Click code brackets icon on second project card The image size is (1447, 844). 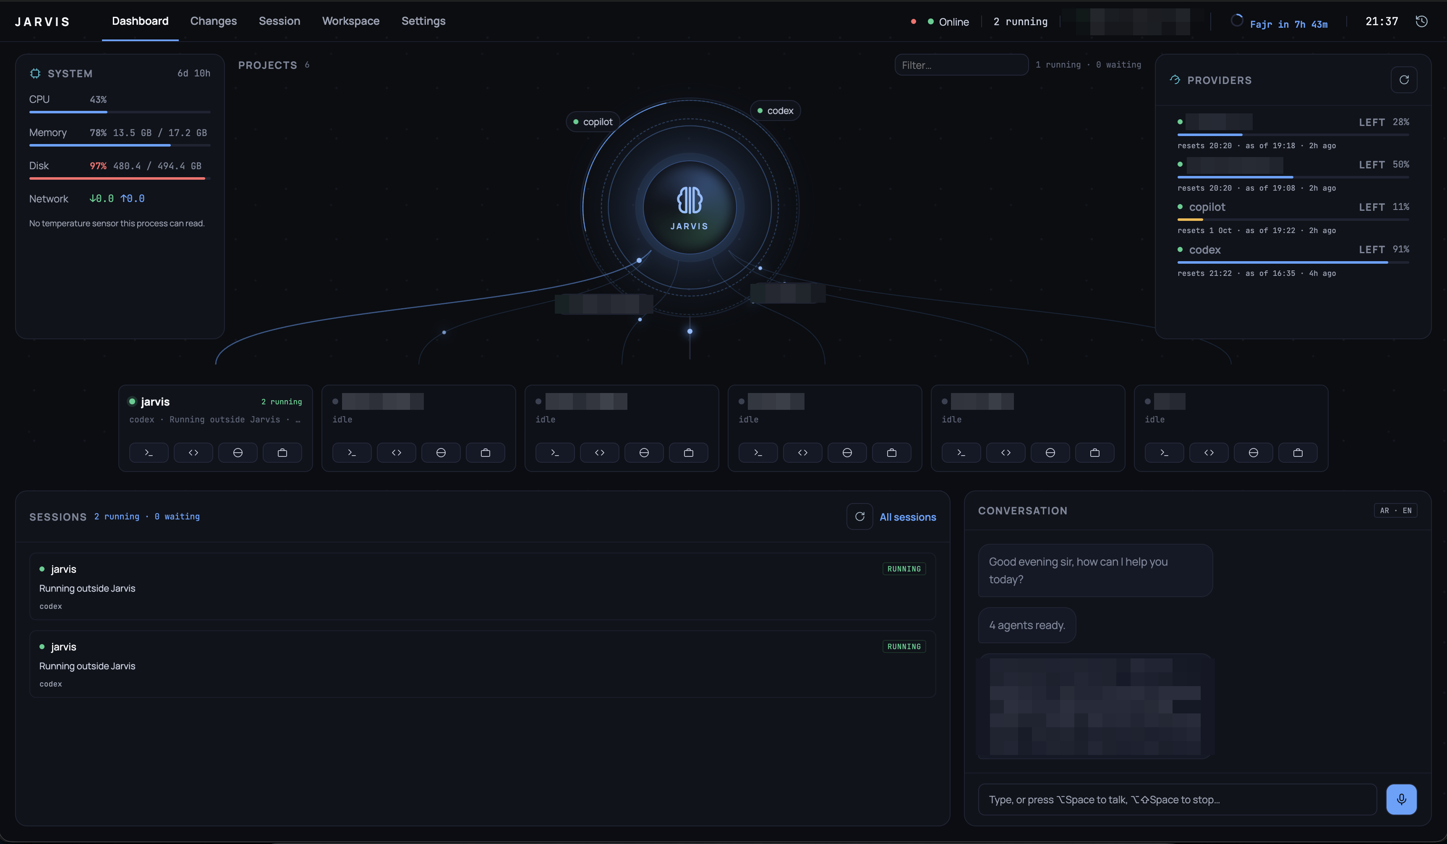pos(397,453)
